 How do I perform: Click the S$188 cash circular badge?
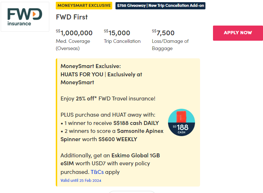(181, 122)
